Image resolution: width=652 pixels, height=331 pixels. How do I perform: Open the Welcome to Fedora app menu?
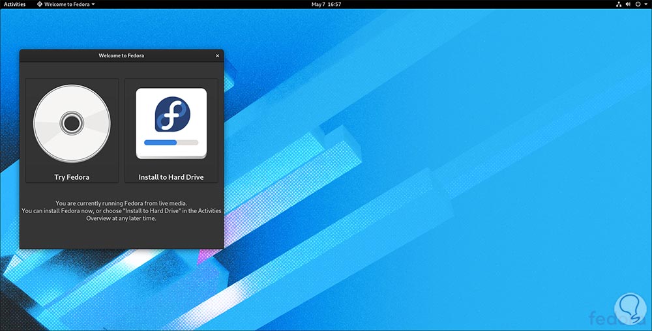[x=66, y=4]
